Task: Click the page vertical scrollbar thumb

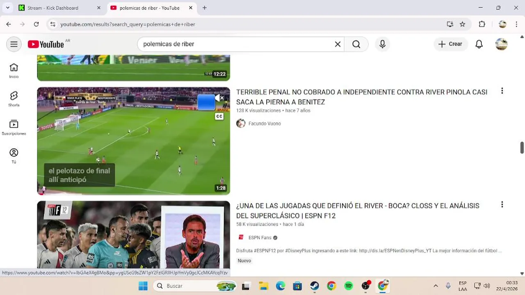Action: pos(522,147)
